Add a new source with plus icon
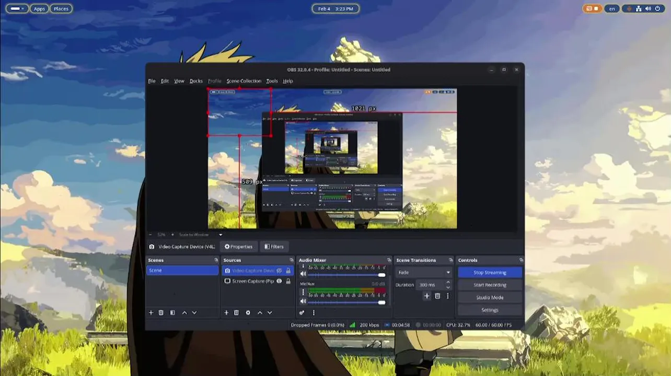Image resolution: width=671 pixels, height=376 pixels. pyautogui.click(x=226, y=312)
